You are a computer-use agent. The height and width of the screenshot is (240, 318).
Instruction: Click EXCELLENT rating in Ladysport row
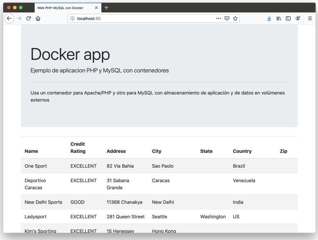tap(83, 217)
